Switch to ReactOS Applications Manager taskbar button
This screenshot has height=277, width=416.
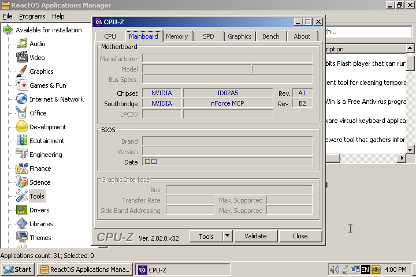[x=85, y=269]
